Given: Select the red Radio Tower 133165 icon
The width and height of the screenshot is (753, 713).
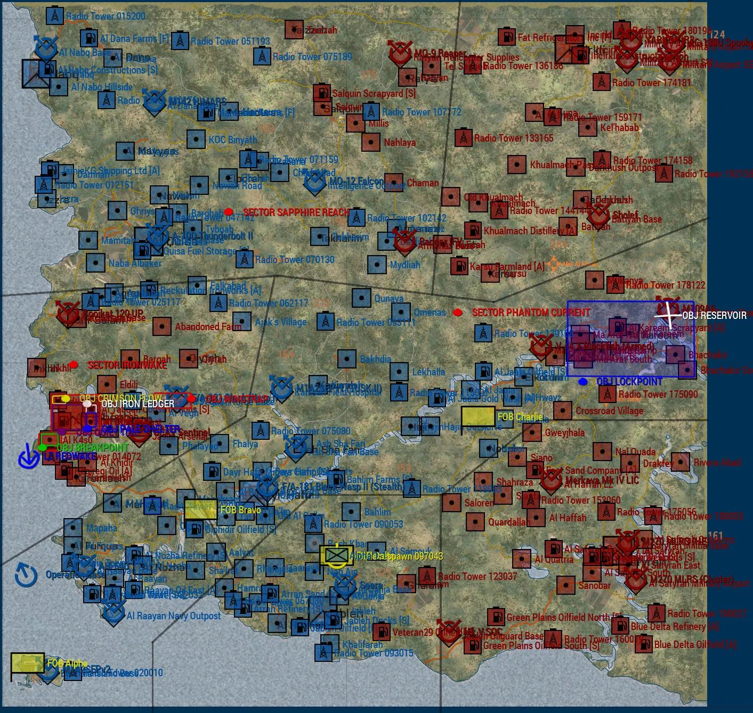Looking at the screenshot, I should tap(464, 137).
